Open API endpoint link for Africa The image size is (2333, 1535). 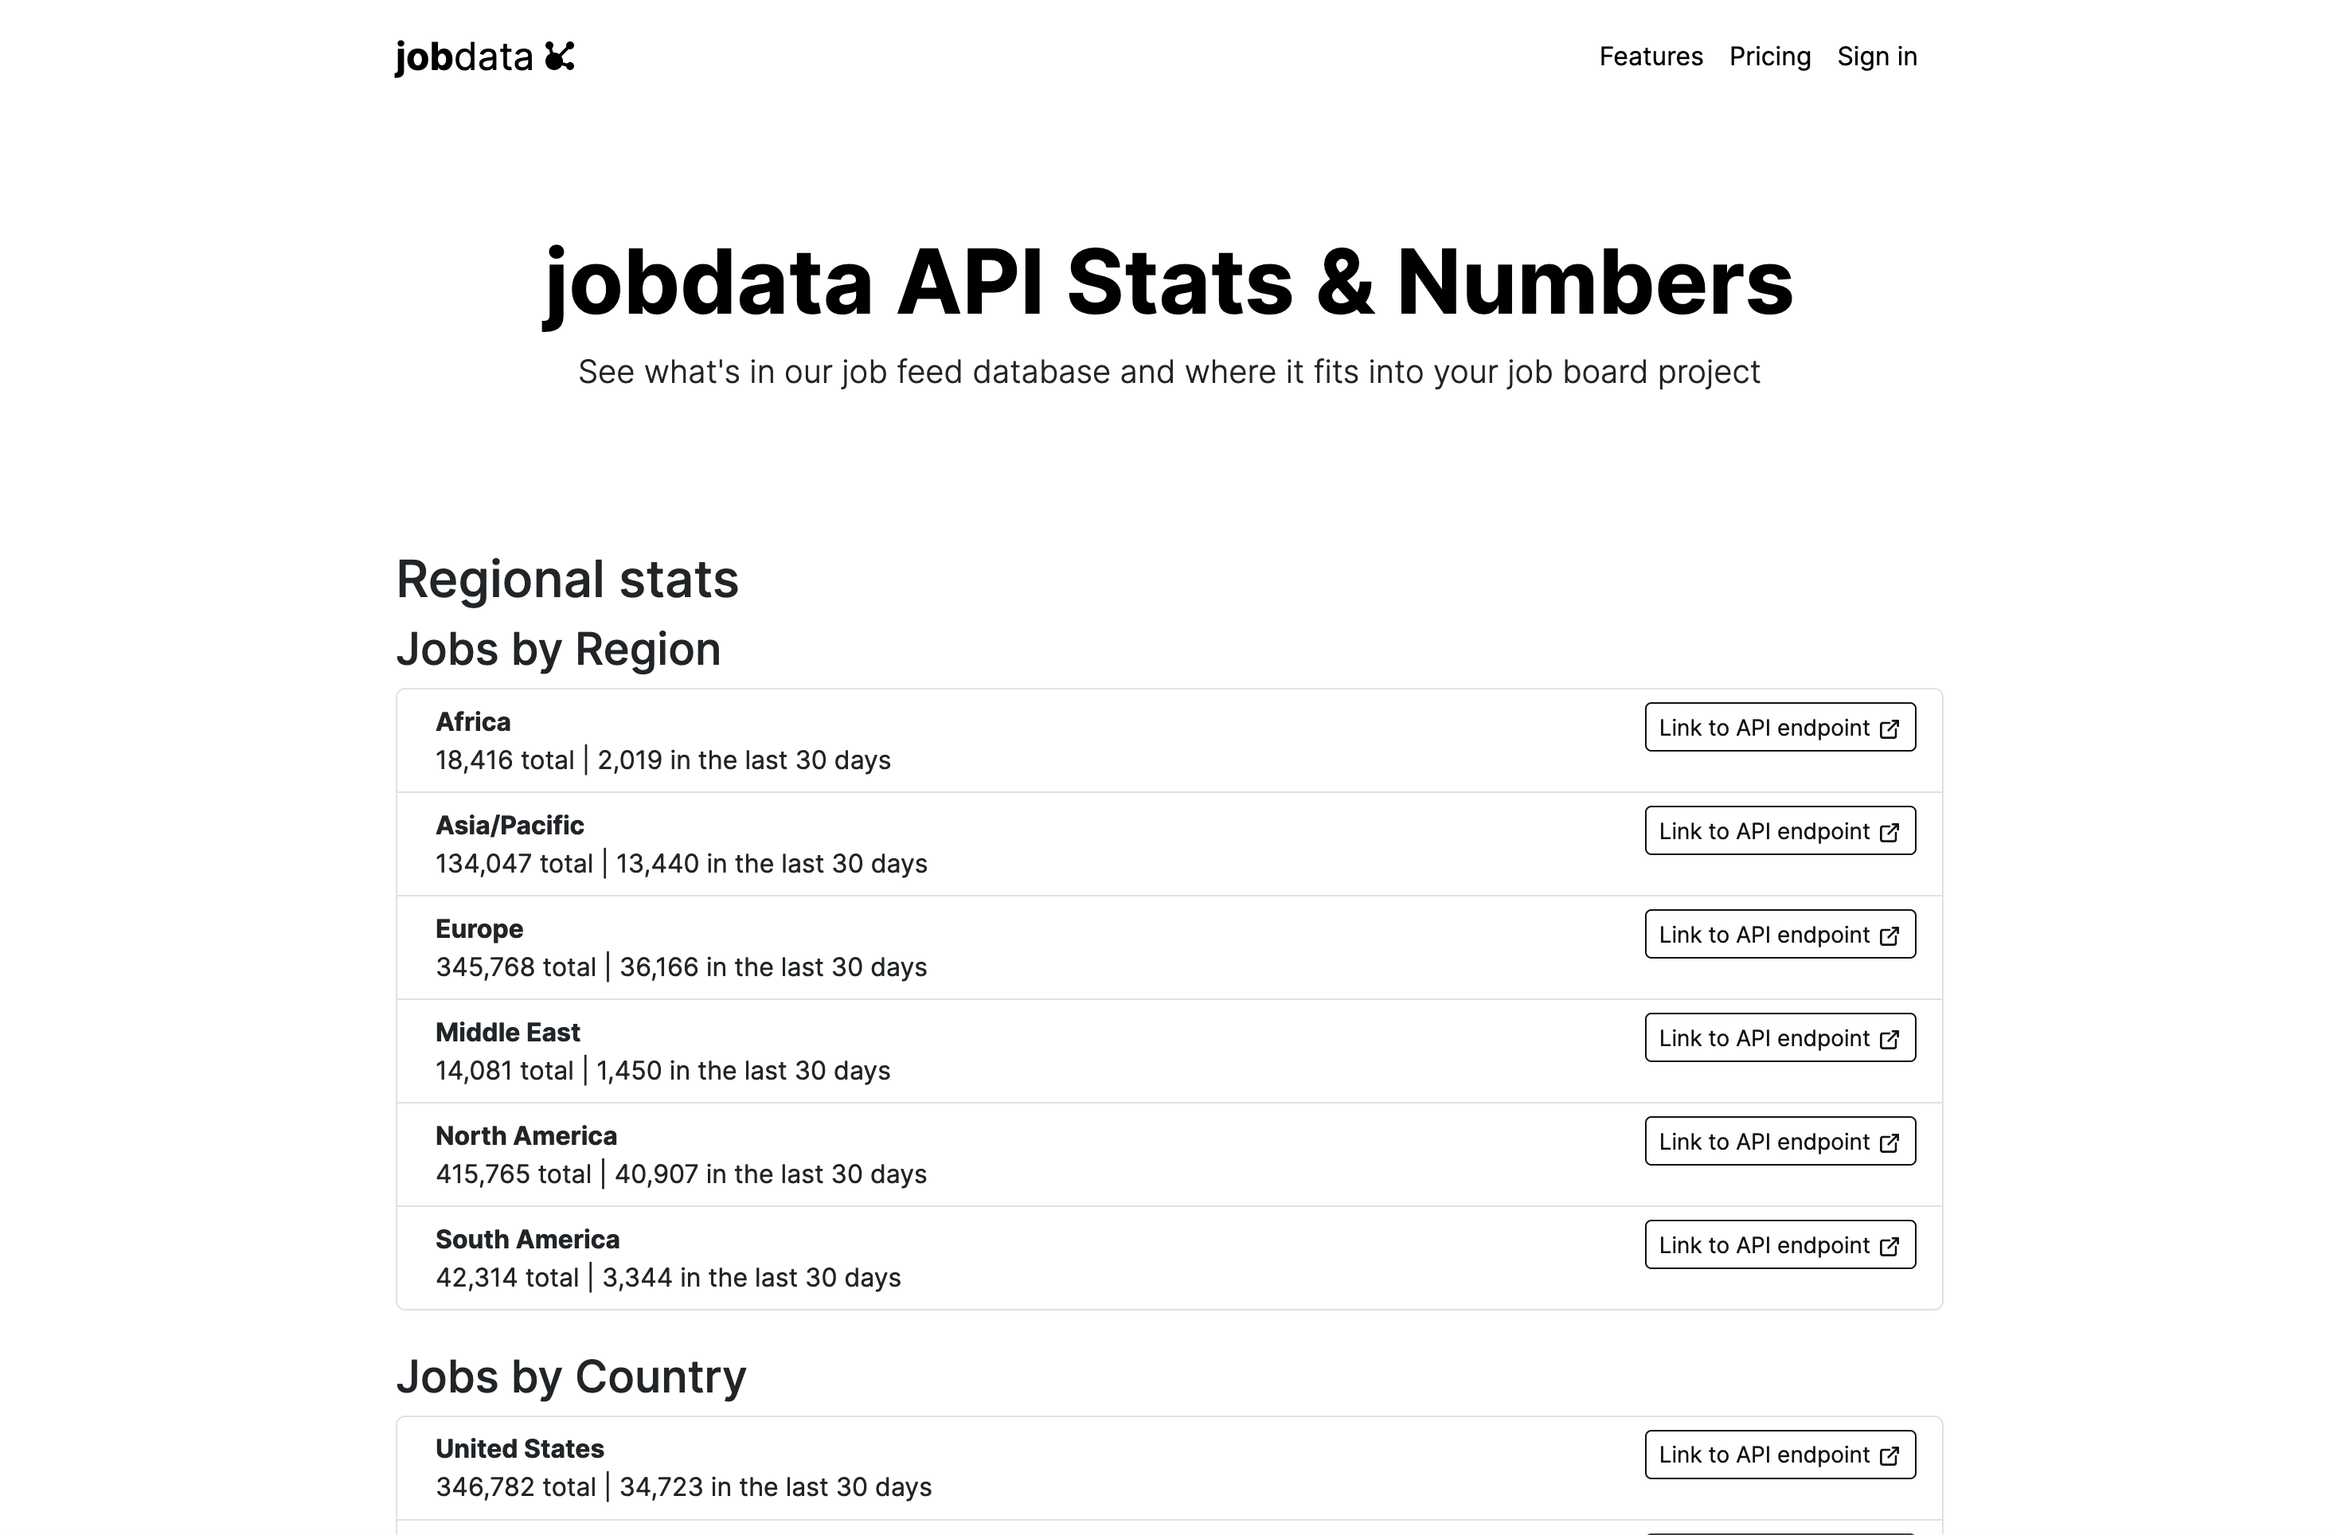(1780, 728)
